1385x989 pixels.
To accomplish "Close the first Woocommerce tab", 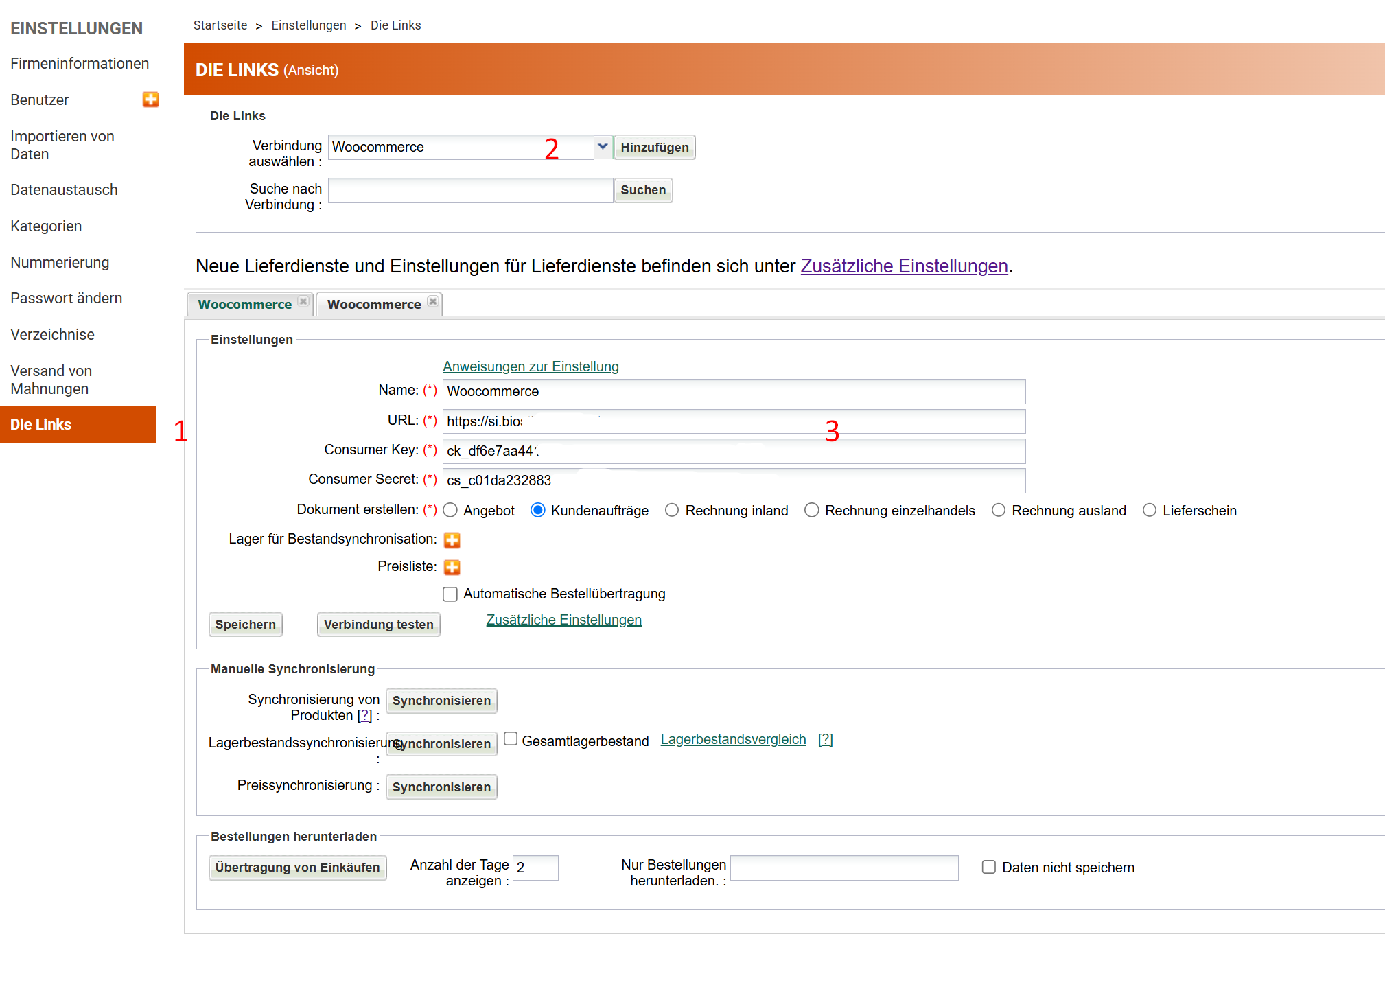I will [x=303, y=302].
